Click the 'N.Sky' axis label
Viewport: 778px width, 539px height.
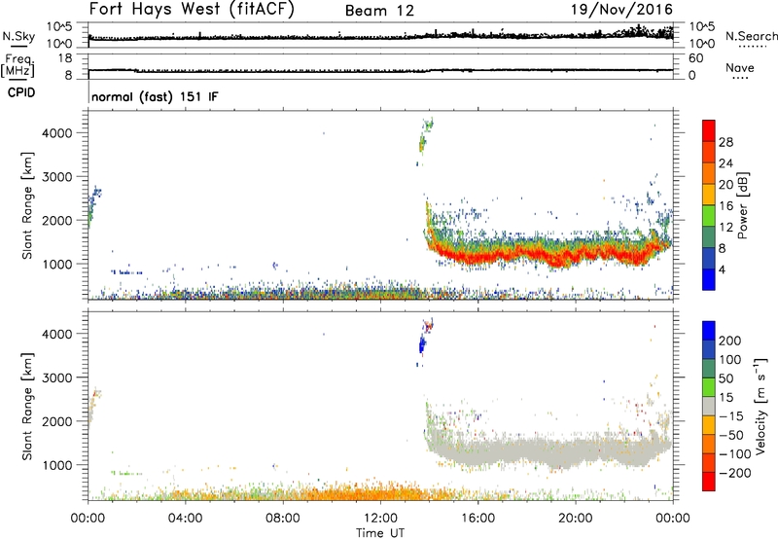click(x=18, y=36)
